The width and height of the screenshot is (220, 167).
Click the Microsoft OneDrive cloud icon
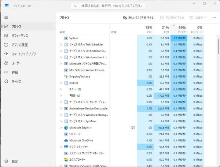[66, 141]
